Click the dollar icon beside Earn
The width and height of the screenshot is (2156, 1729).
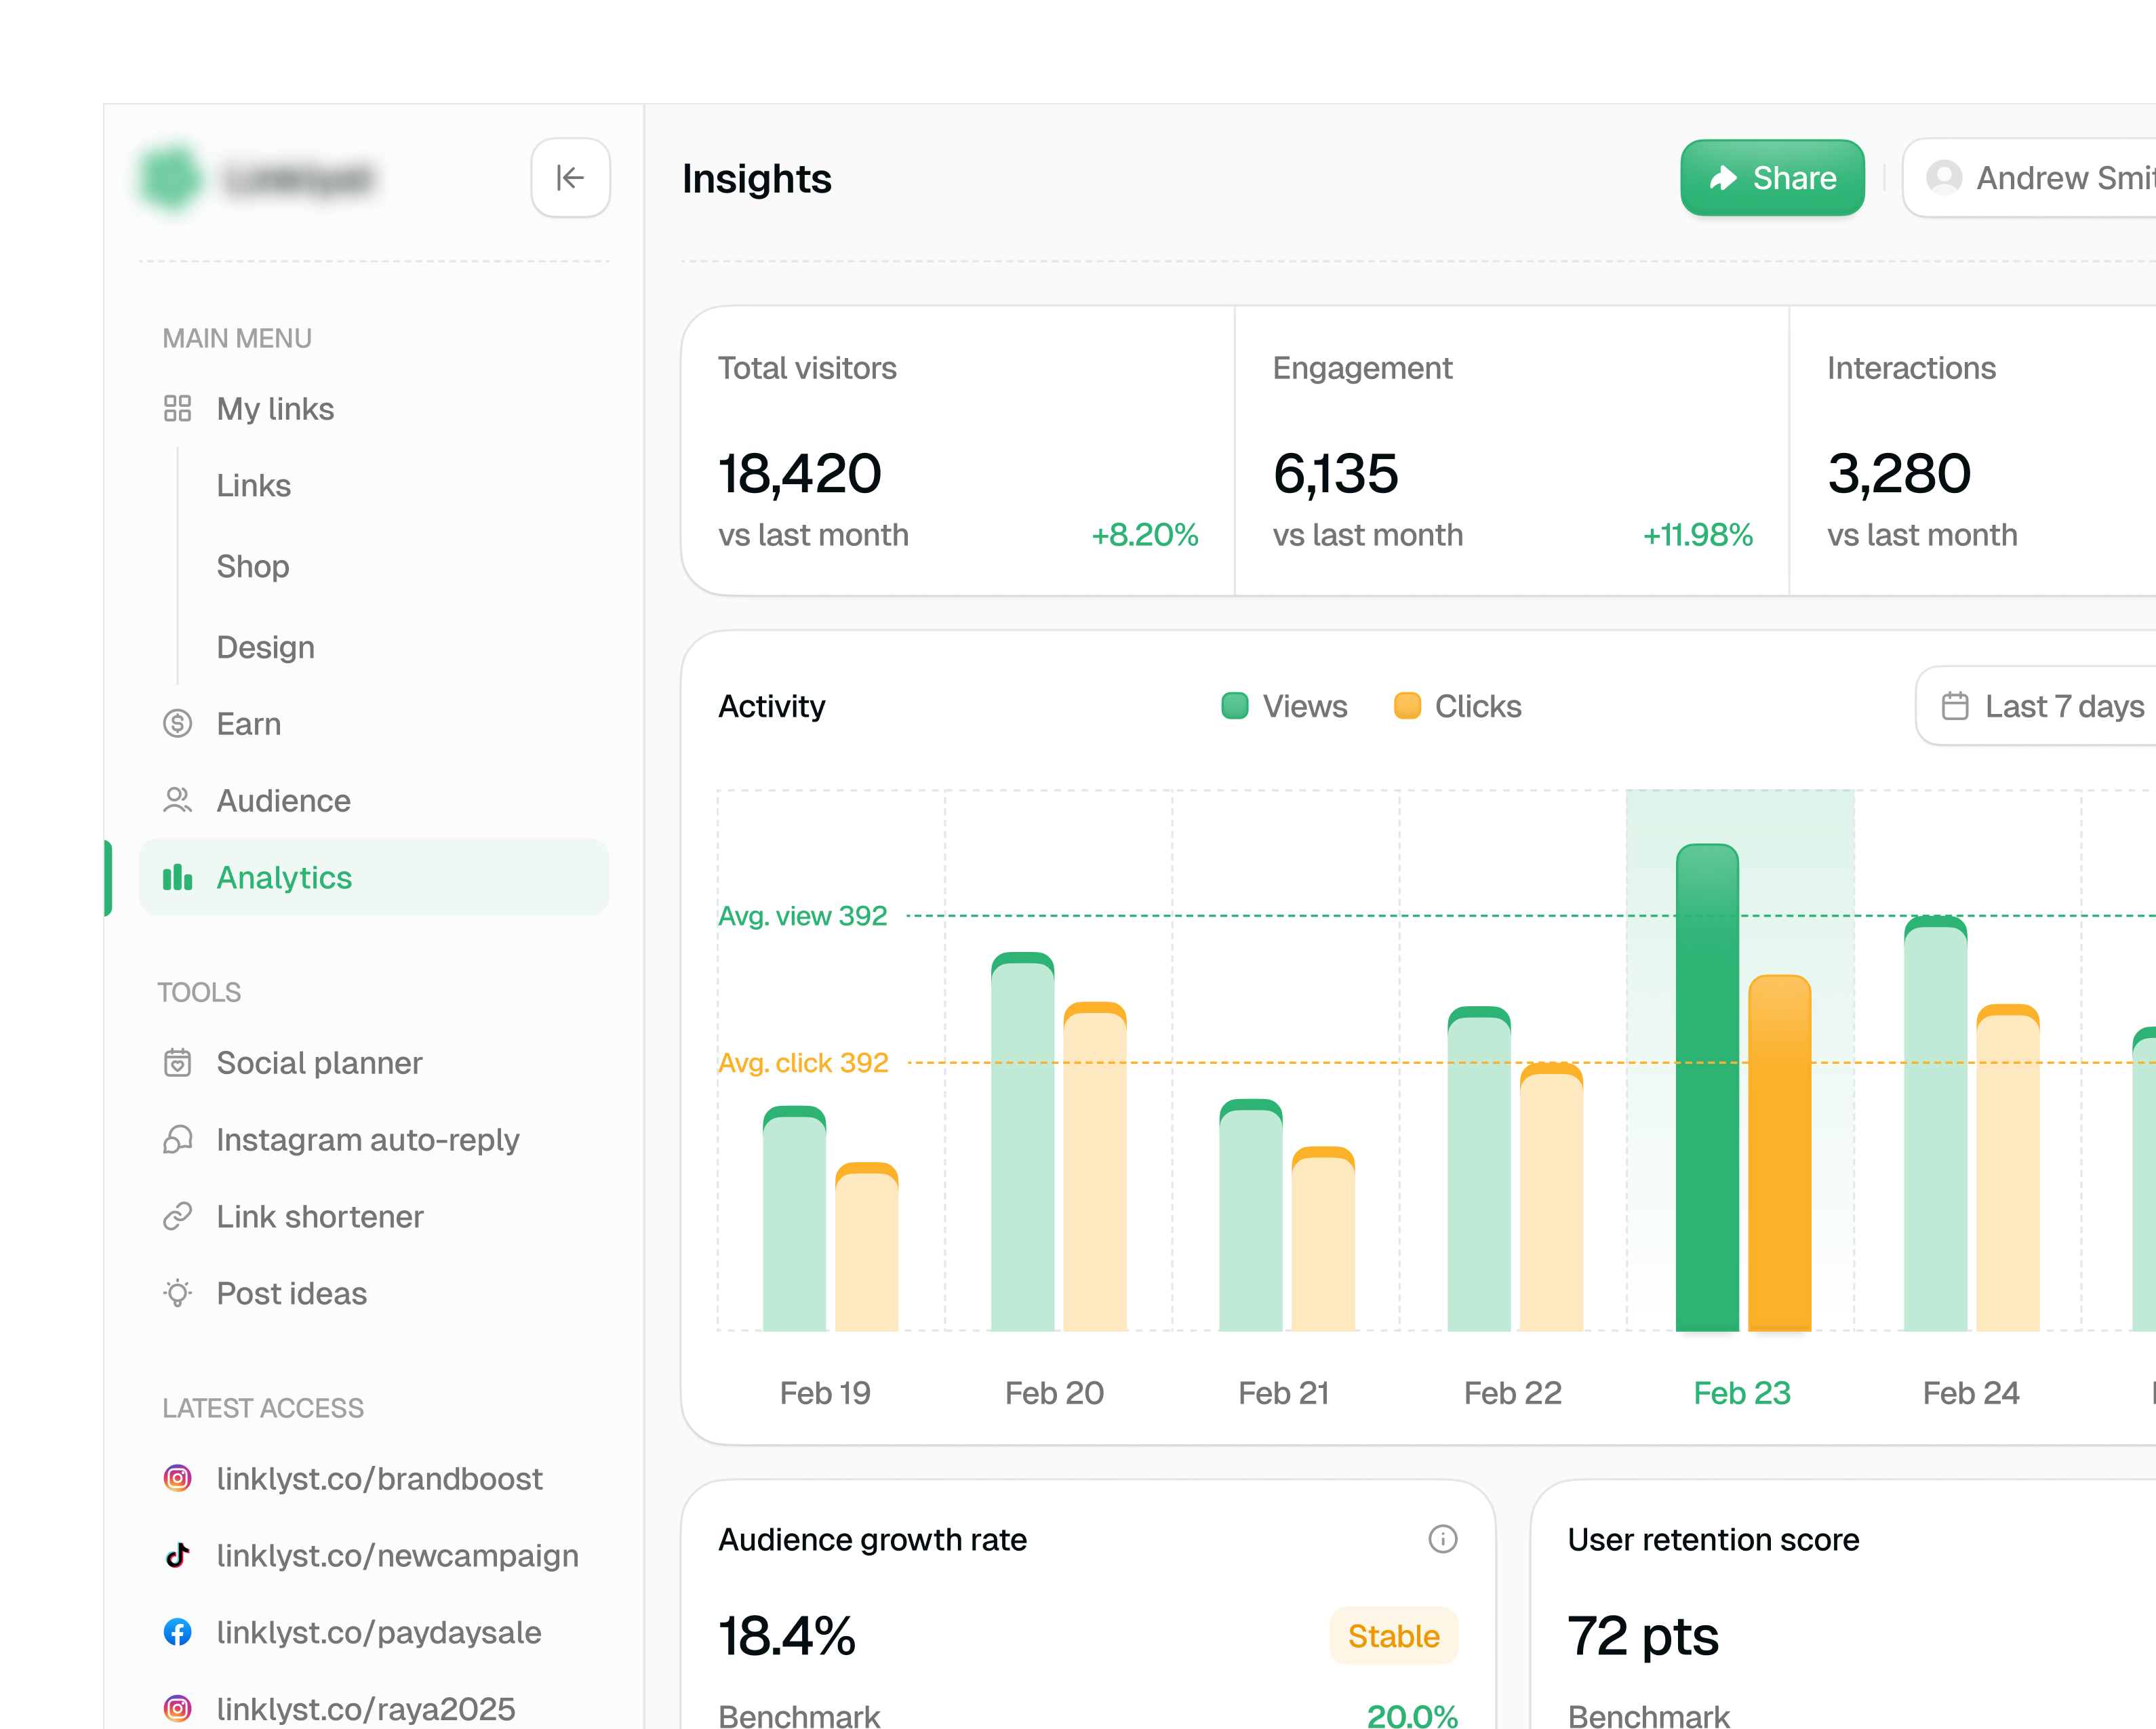click(x=177, y=723)
